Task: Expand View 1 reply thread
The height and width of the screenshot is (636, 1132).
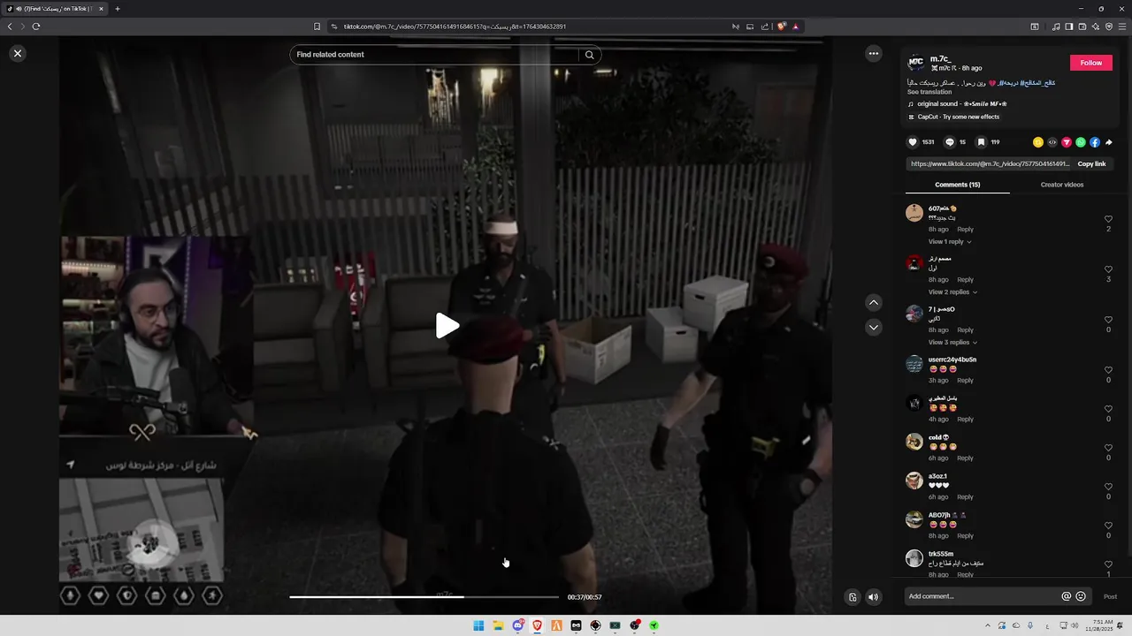Action: (x=950, y=242)
